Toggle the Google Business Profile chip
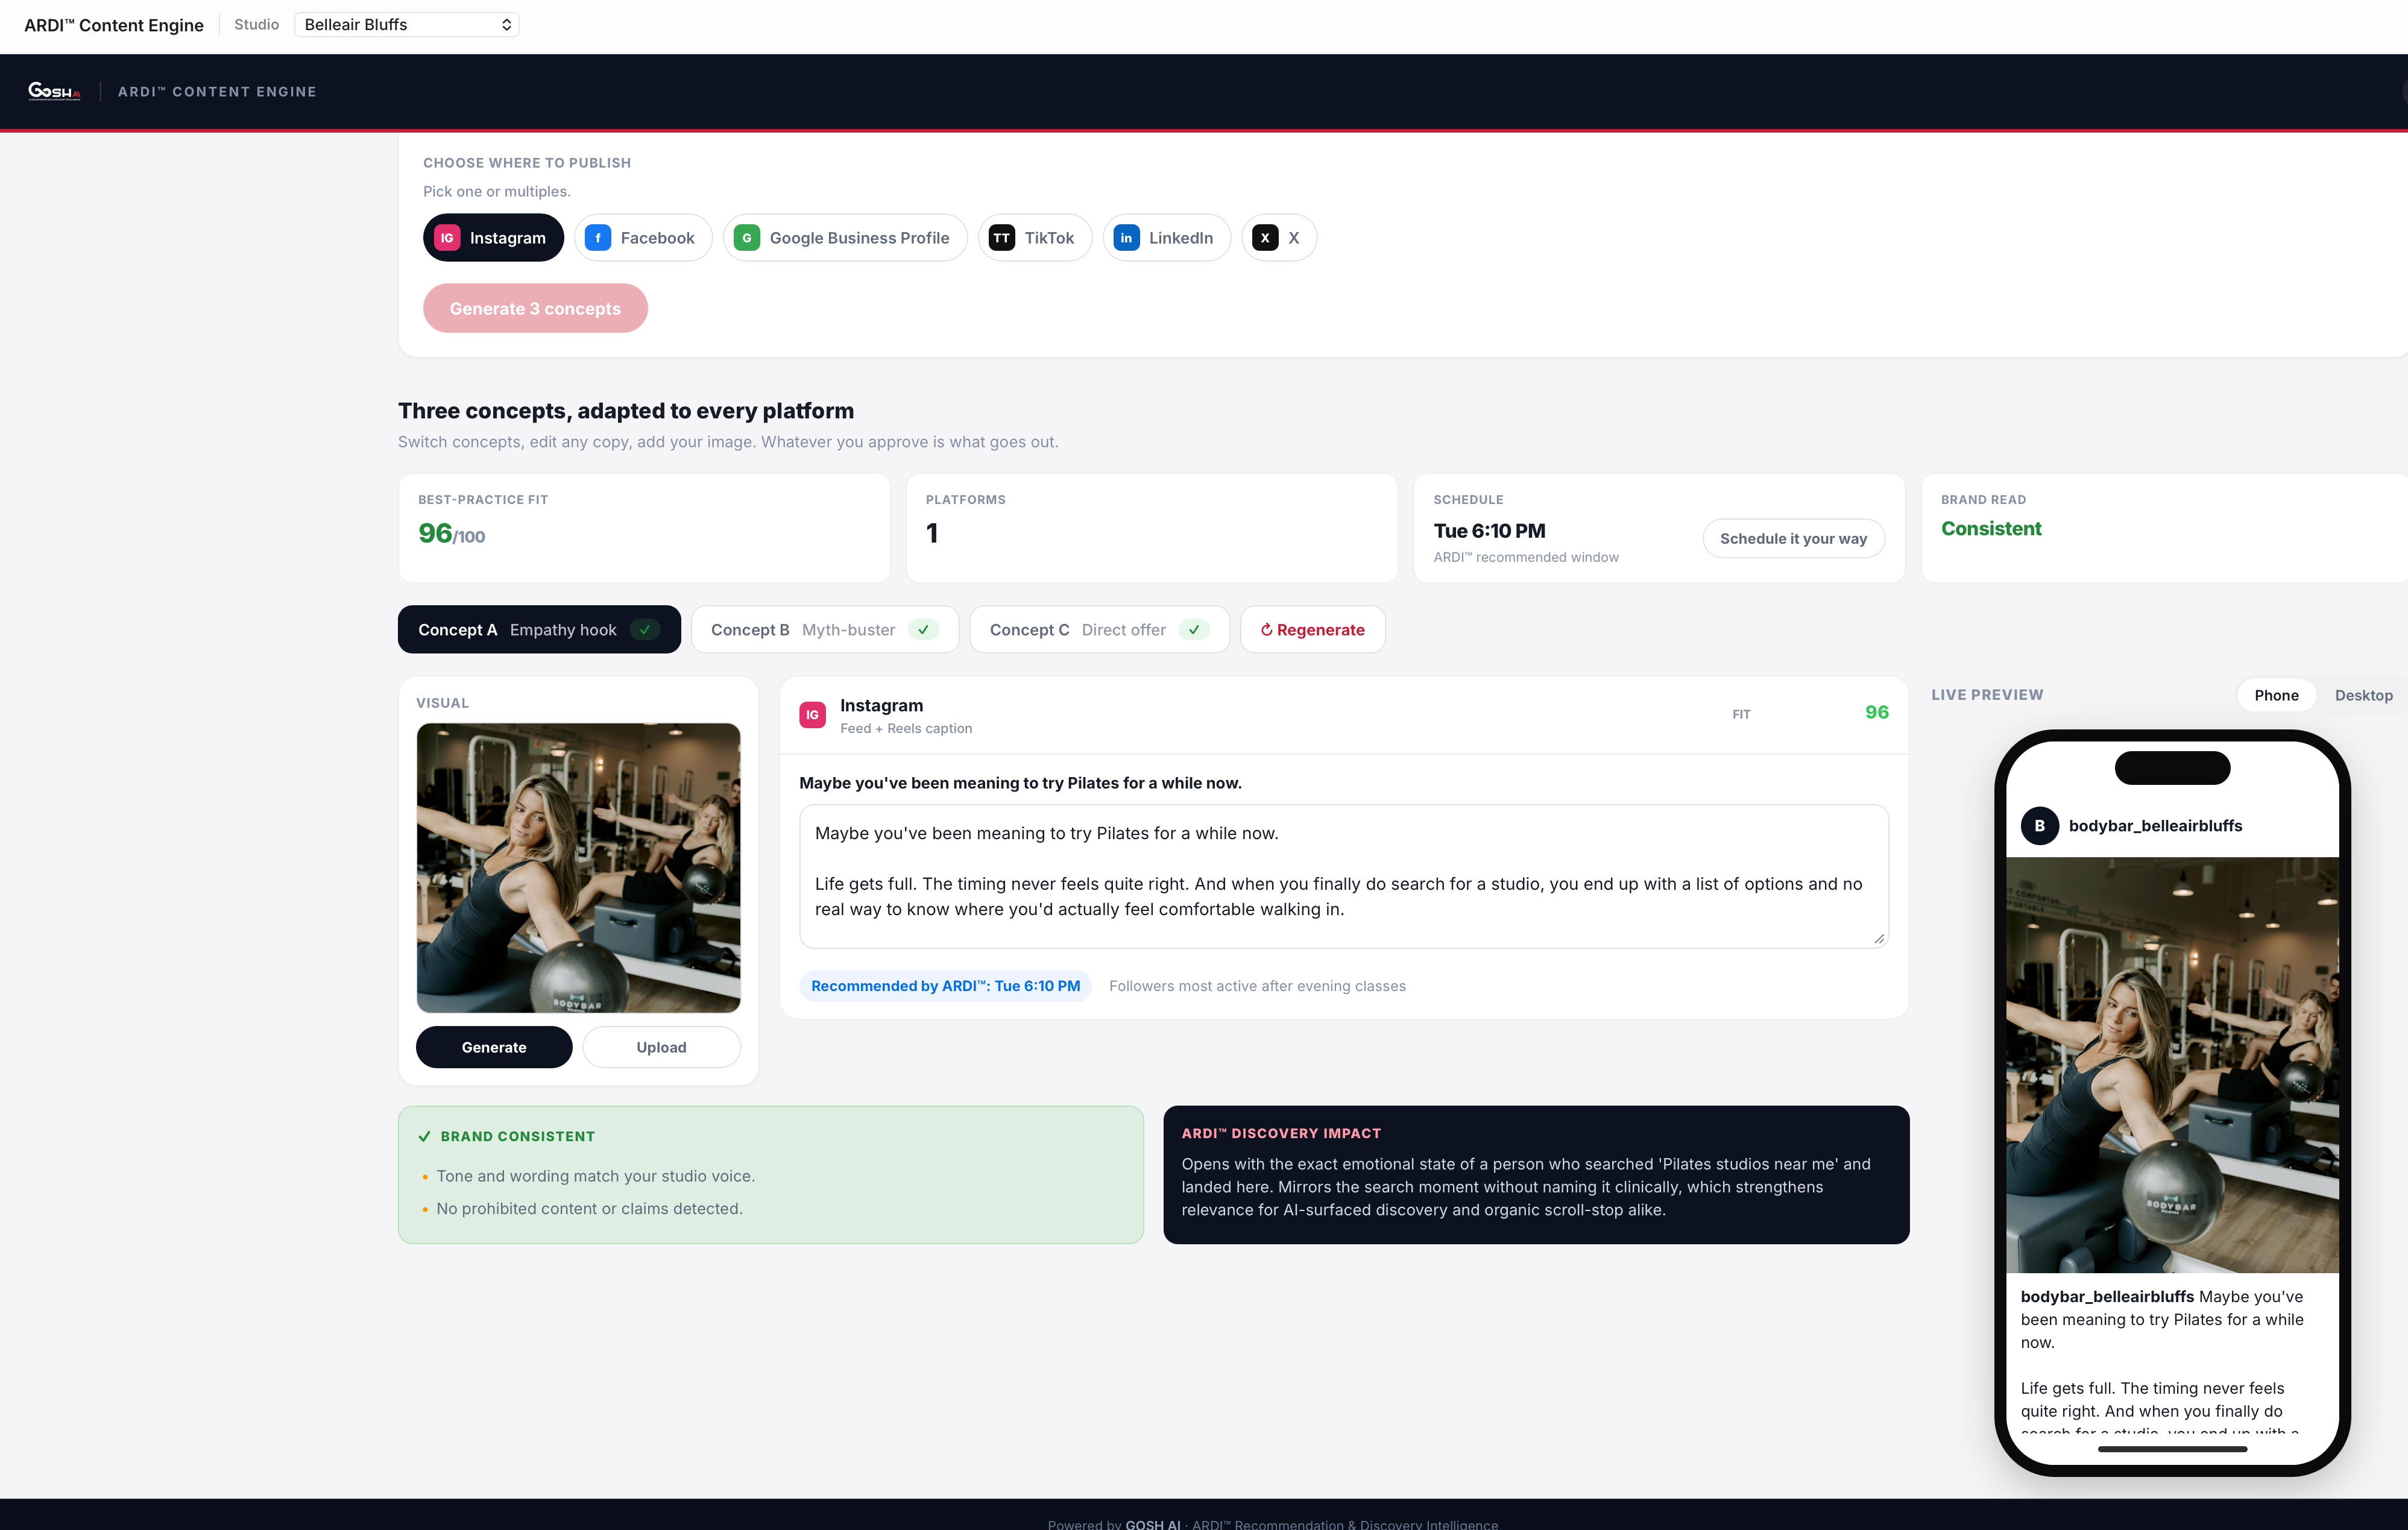This screenshot has height=1530, width=2408. (x=844, y=237)
